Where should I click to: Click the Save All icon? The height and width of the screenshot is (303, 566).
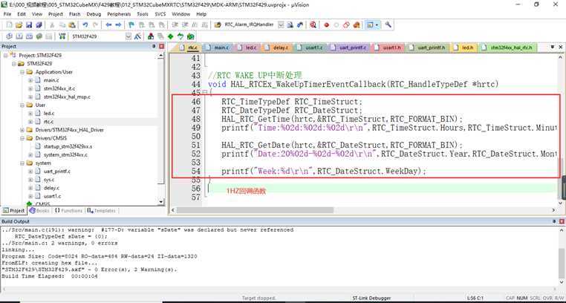coord(39,25)
